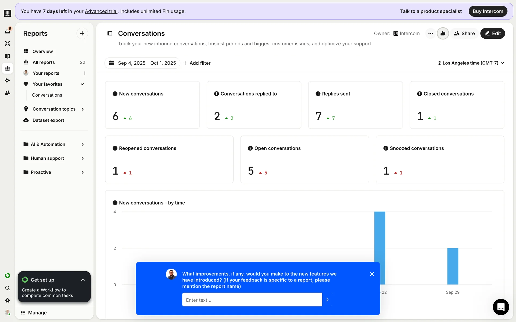Click the Advanced trial link
Viewport: 516px width, 322px height.
(x=101, y=11)
